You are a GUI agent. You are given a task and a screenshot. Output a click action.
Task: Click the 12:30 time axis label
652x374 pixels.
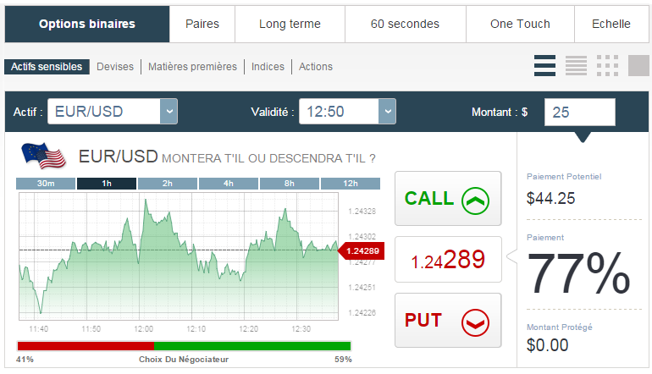[x=301, y=328]
